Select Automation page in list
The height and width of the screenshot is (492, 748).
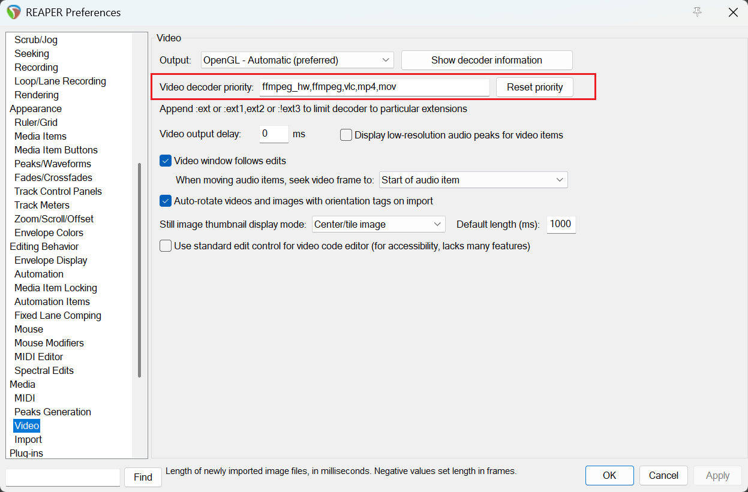[39, 274]
